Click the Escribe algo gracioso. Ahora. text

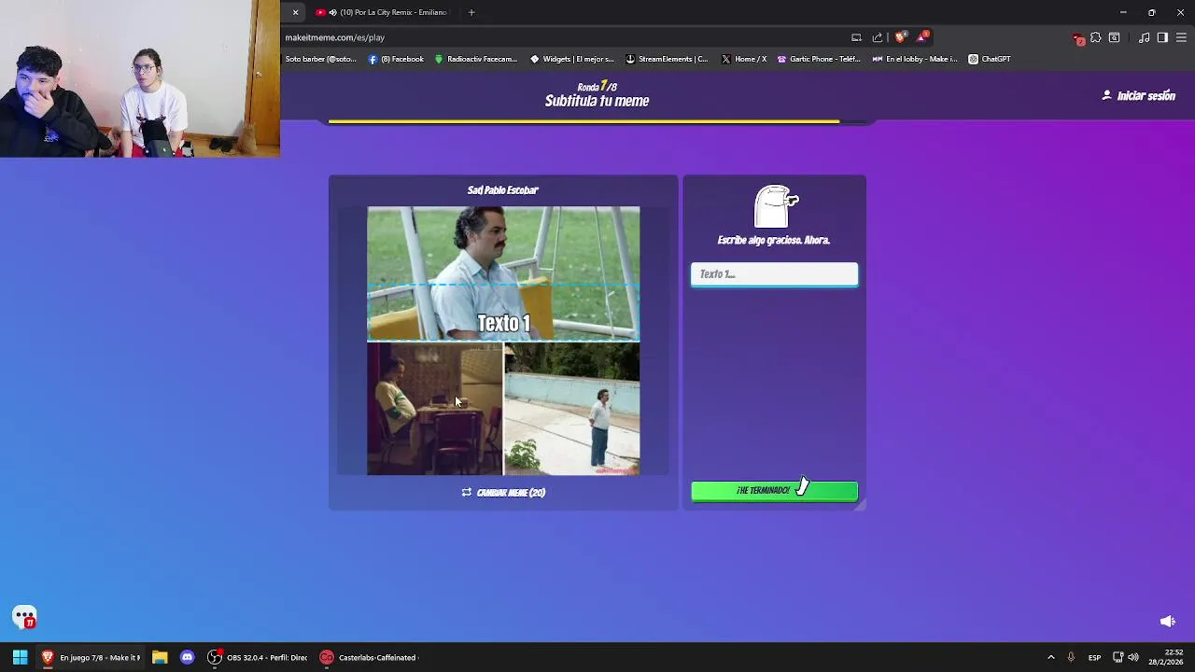pos(774,240)
